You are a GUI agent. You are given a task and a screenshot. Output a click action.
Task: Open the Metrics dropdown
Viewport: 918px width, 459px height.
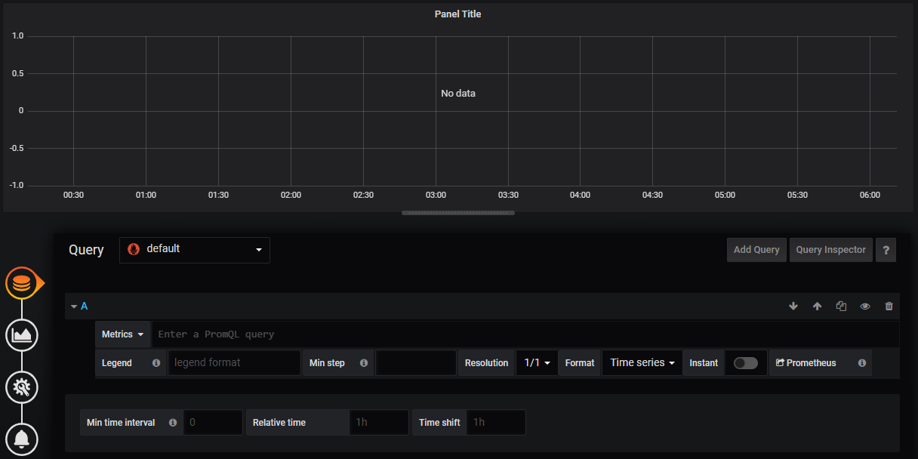point(122,334)
